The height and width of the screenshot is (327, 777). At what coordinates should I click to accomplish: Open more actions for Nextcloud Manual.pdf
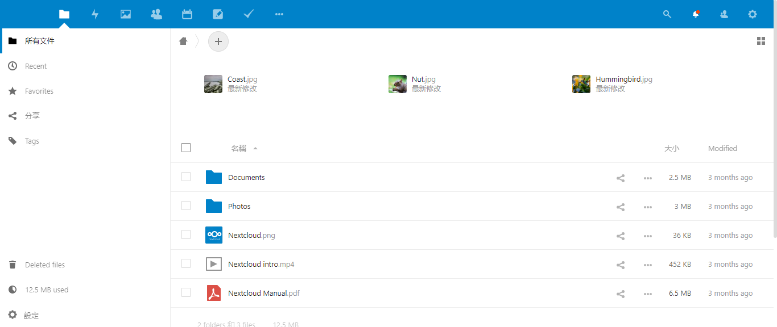click(x=648, y=294)
